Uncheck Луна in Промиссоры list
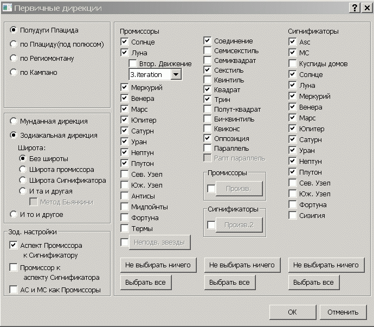This screenshot has width=374, height=327. (125, 53)
